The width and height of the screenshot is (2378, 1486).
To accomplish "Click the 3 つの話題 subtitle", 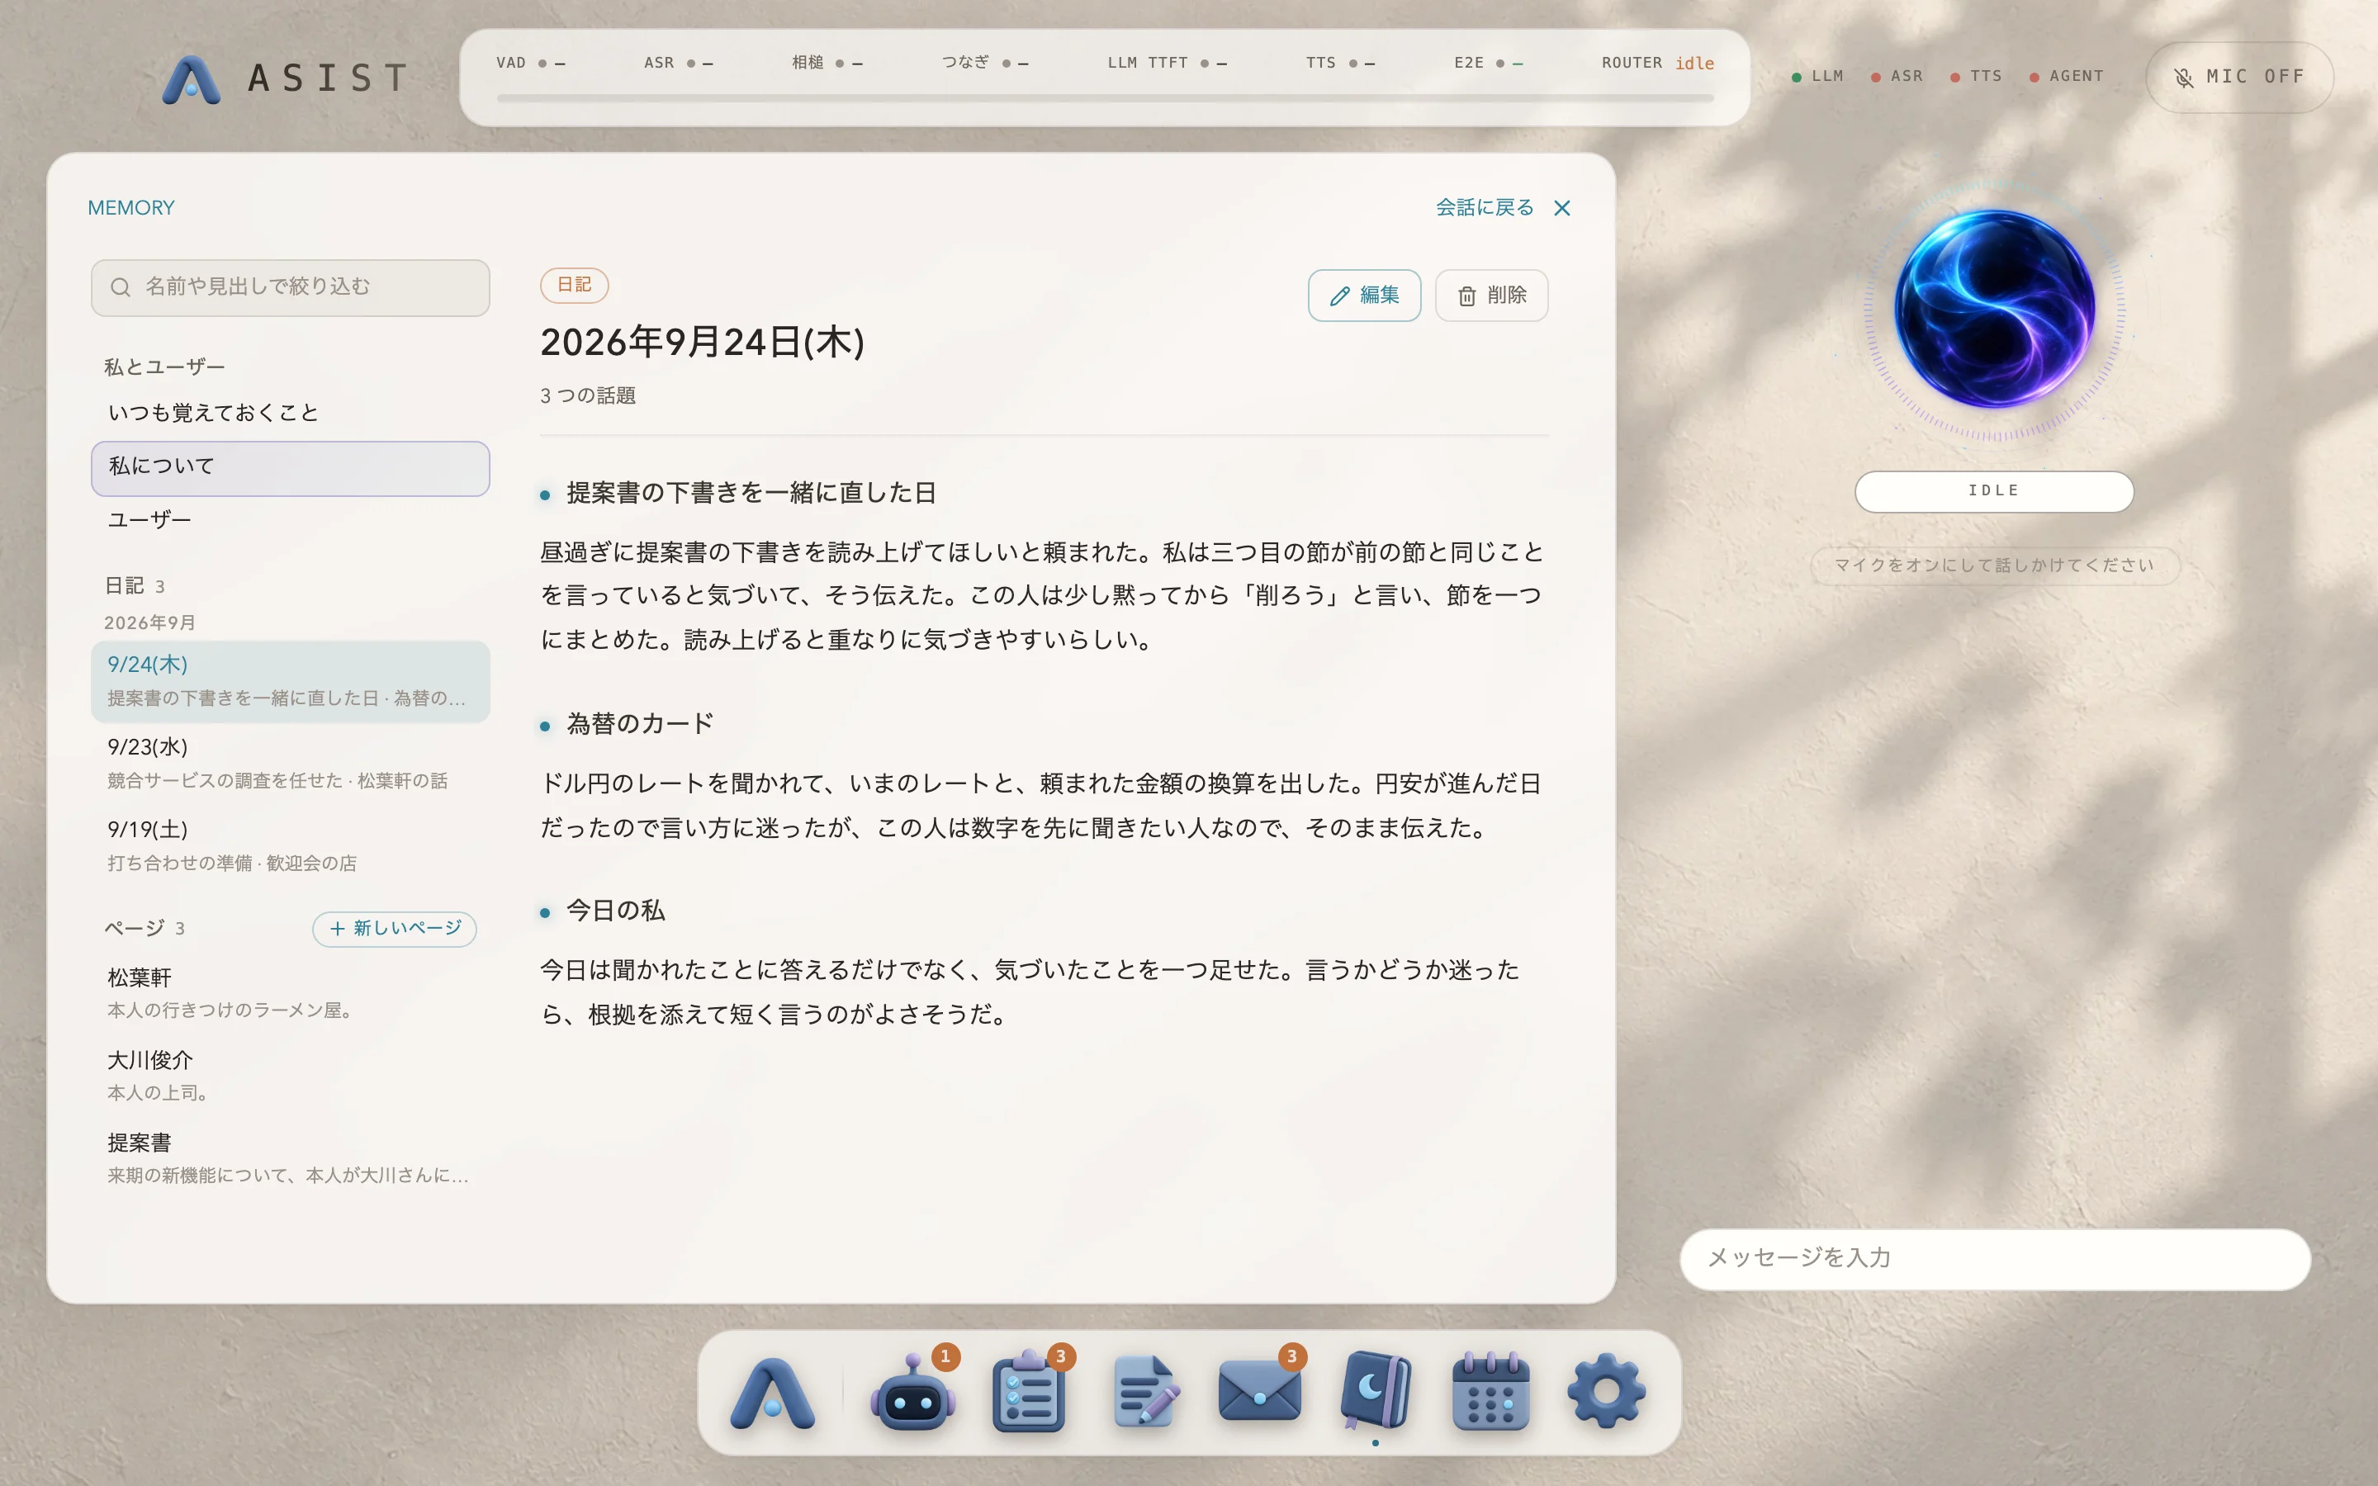I will [x=588, y=396].
